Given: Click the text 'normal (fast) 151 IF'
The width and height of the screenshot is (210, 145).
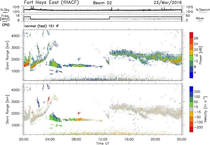Looking at the screenshot, I should click(x=42, y=26).
